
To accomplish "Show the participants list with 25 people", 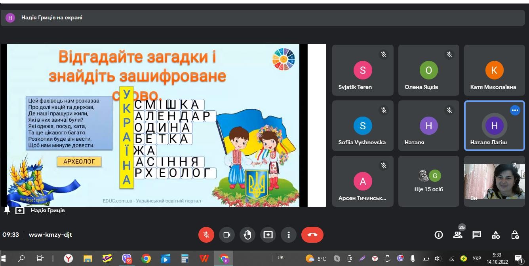I will coord(458,235).
